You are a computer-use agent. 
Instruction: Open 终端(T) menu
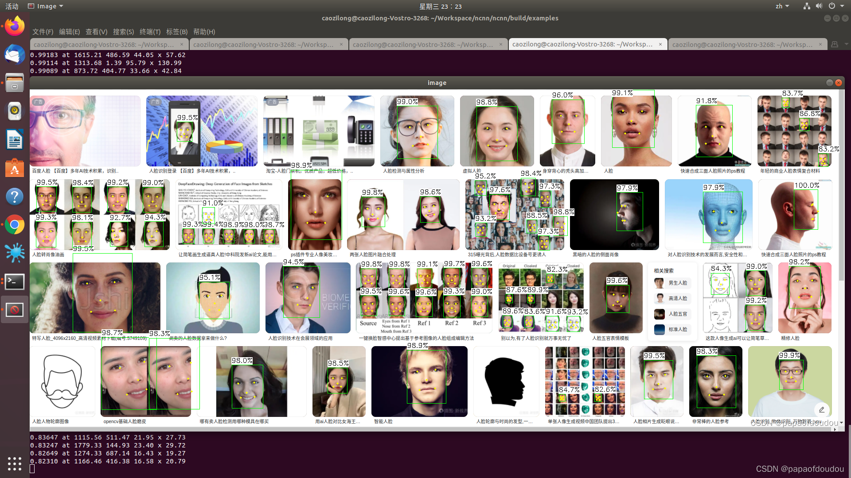pos(150,32)
